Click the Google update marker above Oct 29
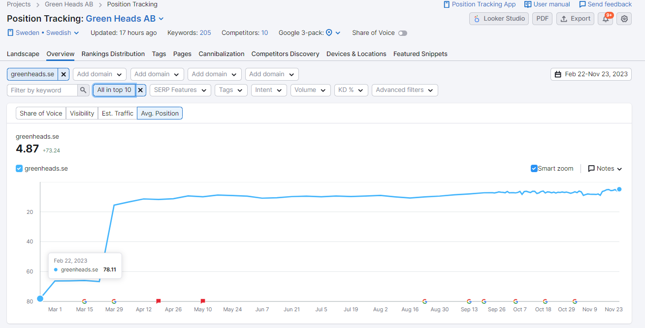Image resolution: width=645 pixels, height=328 pixels. (575, 301)
